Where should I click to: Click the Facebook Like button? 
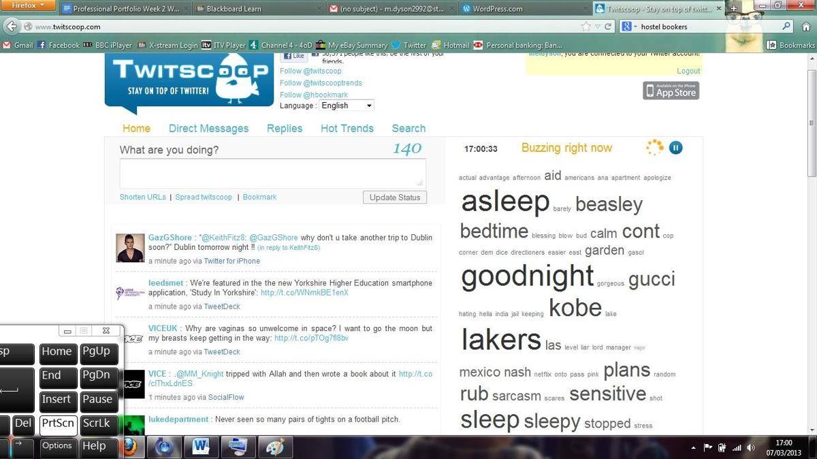click(294, 57)
